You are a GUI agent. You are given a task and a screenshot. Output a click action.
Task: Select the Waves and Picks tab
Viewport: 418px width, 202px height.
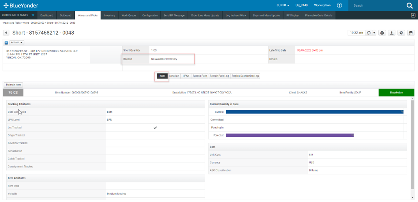88,16
